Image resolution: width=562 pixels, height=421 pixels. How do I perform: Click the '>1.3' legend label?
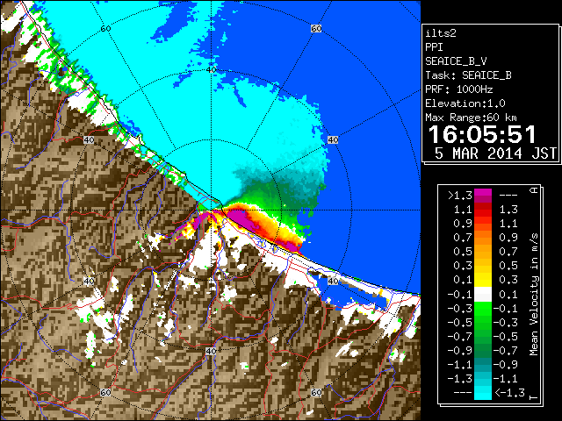point(460,196)
